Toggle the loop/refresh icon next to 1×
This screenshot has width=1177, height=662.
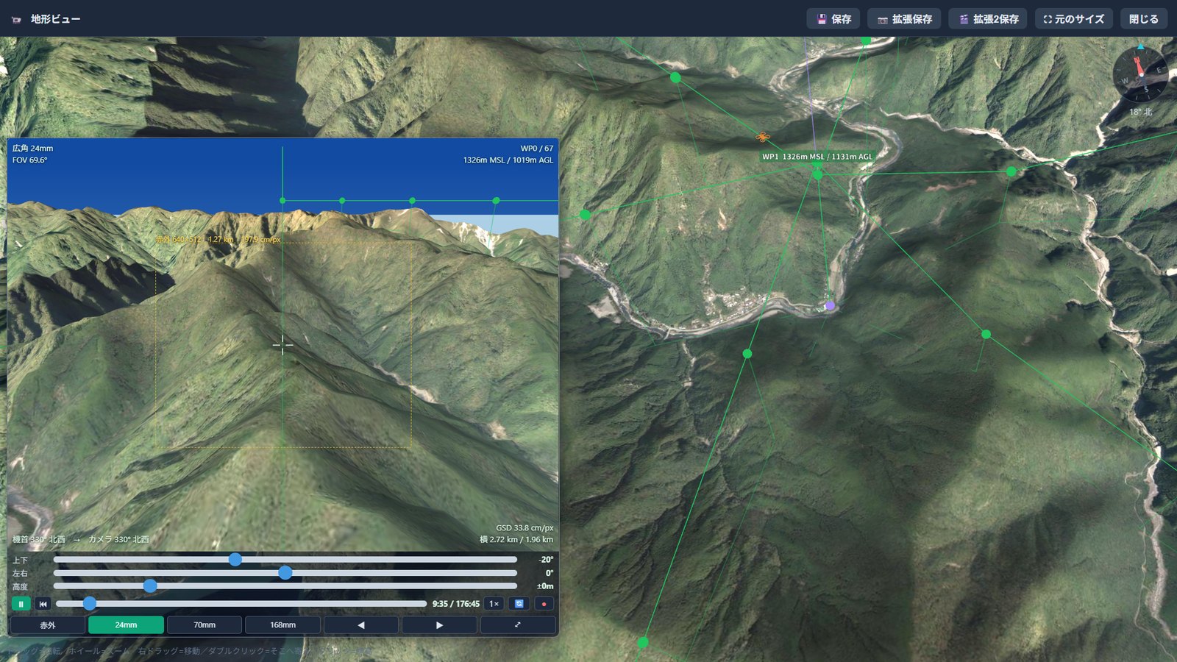tap(519, 604)
